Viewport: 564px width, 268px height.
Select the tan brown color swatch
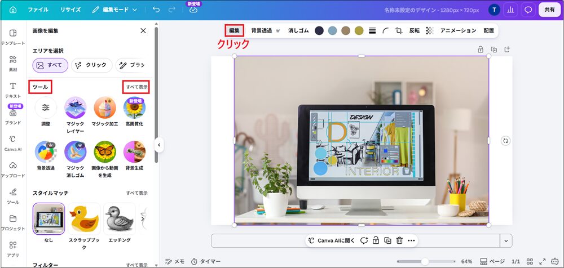[x=346, y=30]
